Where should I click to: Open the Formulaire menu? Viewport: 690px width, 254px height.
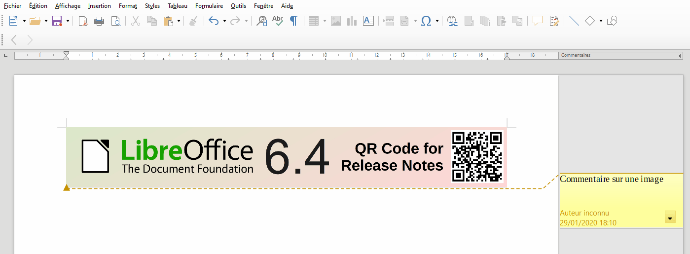tap(209, 6)
